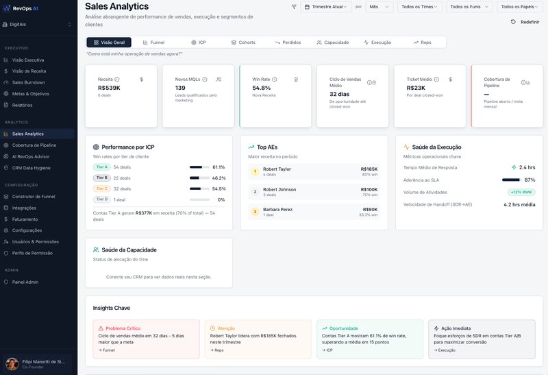This screenshot has height=375, width=548.
Task: Select the Visão Geral tab
Action: tap(109, 43)
